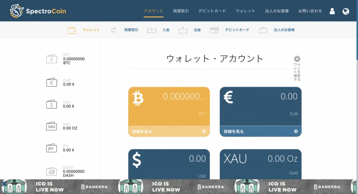Click the 0.00000000 BTC sidebar balance

point(74,61)
